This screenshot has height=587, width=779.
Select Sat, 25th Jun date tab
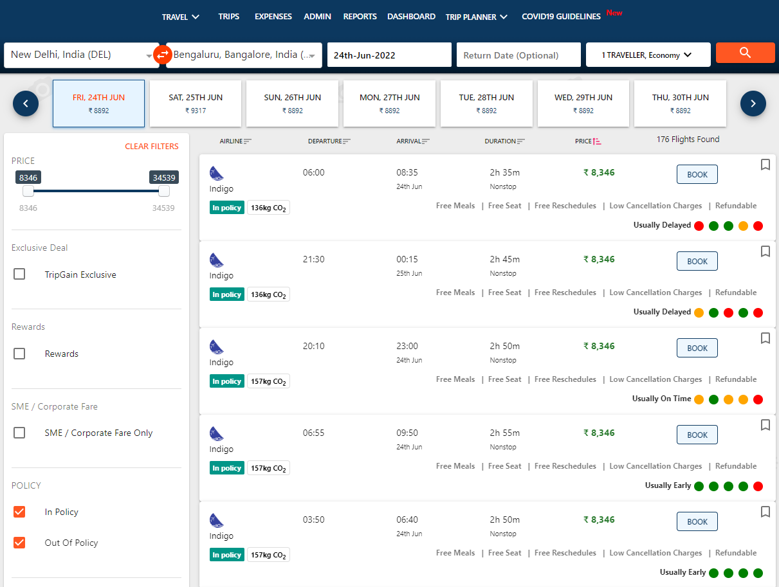[x=196, y=104]
